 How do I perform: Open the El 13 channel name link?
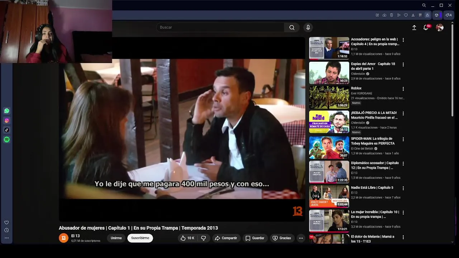coord(75,236)
